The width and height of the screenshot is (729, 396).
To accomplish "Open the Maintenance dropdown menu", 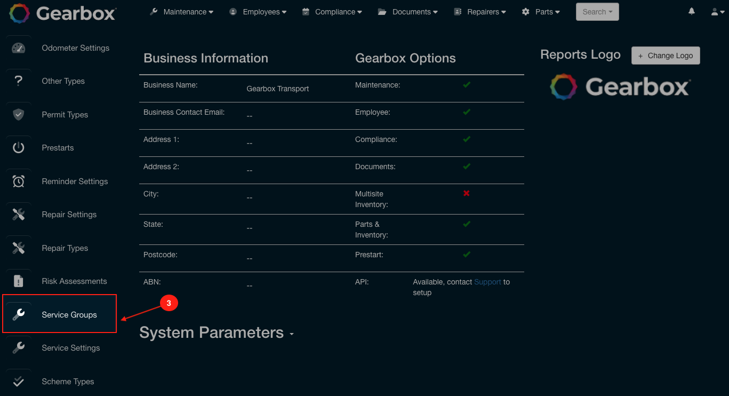I will 182,12.
